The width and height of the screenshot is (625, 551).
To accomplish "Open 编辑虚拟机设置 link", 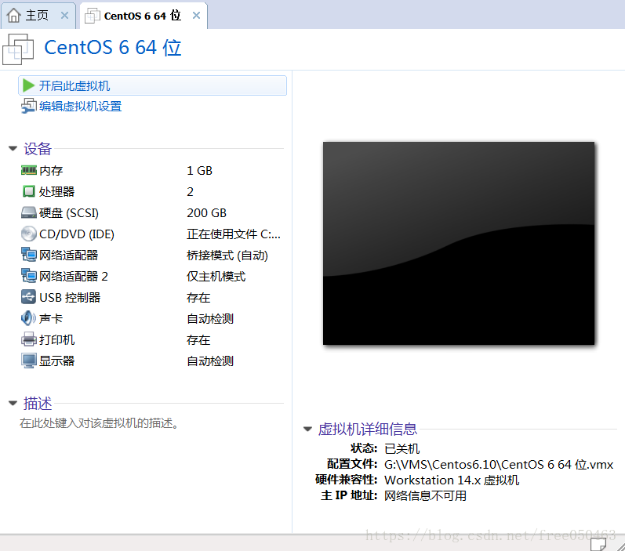I will [81, 107].
